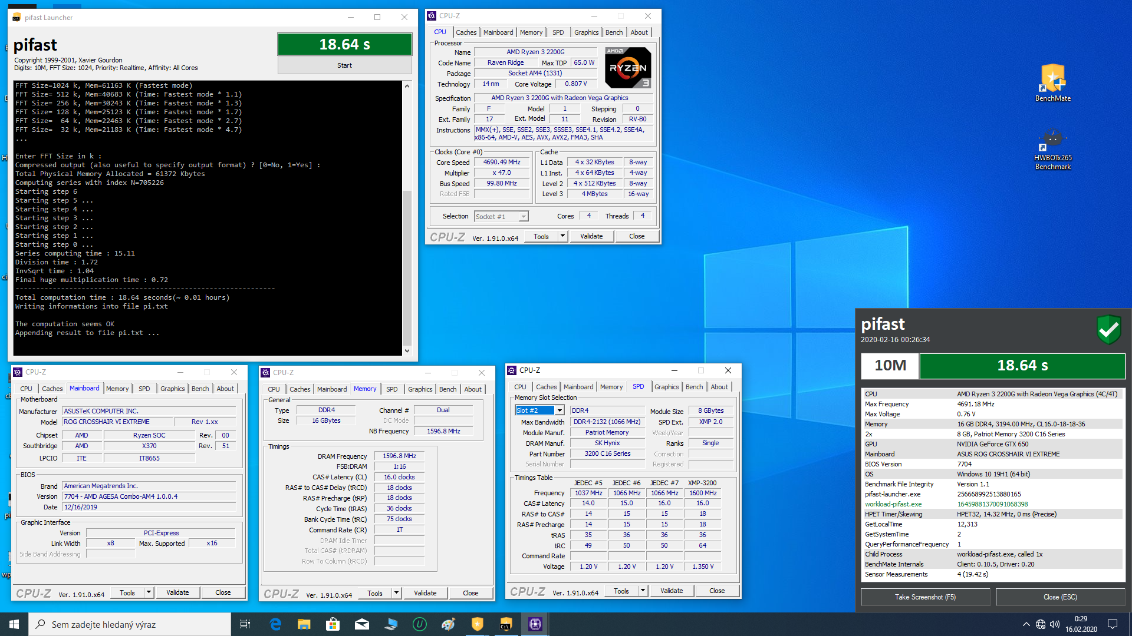Open Socket #1 selection dropdown
Viewport: 1132px width, 636px height.
523,217
